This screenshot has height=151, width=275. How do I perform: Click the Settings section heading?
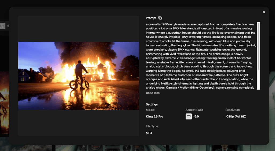coord(152,104)
